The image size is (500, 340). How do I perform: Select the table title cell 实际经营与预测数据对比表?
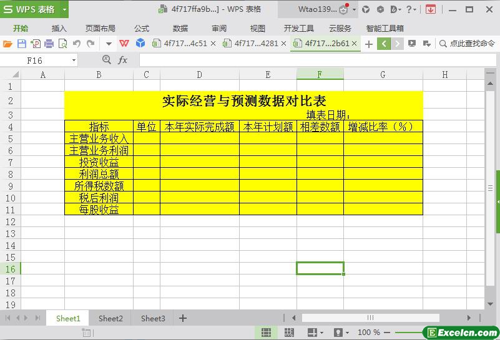tap(243, 100)
